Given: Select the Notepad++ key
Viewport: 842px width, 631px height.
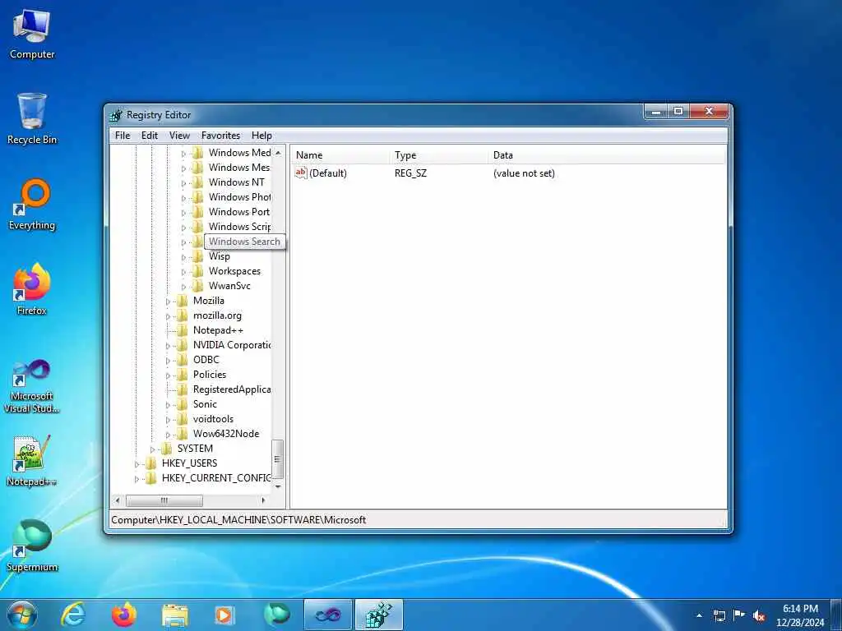Looking at the screenshot, I should tap(218, 330).
